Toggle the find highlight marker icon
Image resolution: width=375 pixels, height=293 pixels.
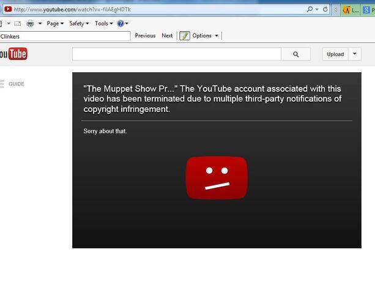pyautogui.click(x=185, y=35)
